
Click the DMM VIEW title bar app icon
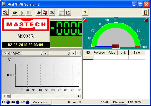tap(4, 4)
